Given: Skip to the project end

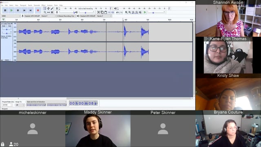Looking at the screenshot, I should point(31,10).
